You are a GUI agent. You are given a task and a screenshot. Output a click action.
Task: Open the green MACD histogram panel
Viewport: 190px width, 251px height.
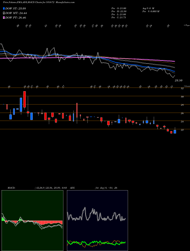point(32,221)
